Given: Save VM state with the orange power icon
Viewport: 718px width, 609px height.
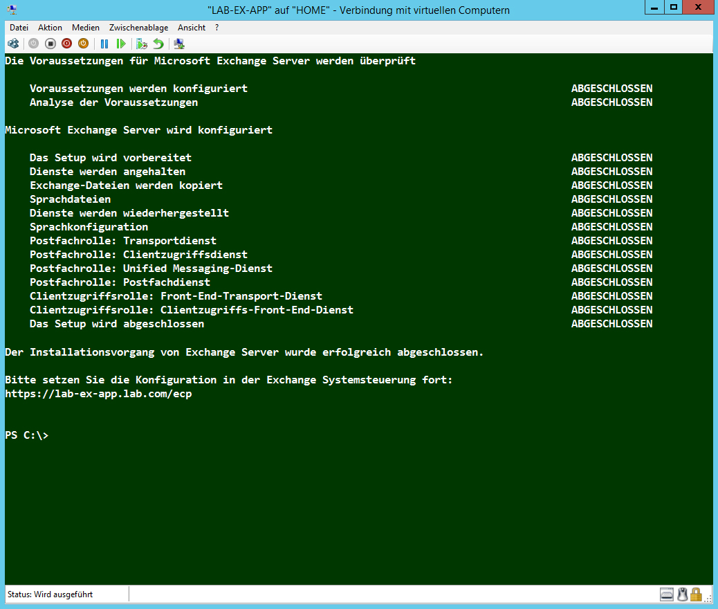Looking at the screenshot, I should point(83,44).
